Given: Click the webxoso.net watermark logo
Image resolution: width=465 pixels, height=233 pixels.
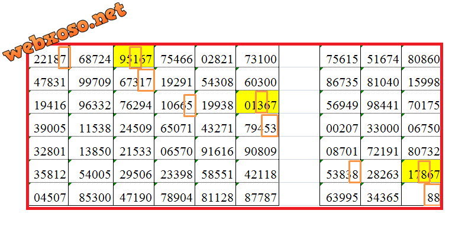Looking at the screenshot, I should pos(64,32).
